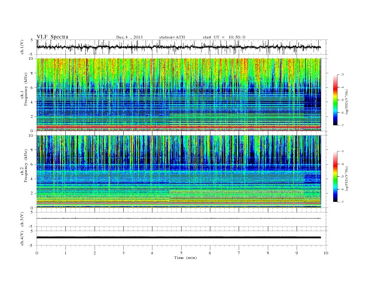This screenshot has height=284, width=367.
Task: Click the ch.1 spectrogram plot
Action: click(178, 95)
